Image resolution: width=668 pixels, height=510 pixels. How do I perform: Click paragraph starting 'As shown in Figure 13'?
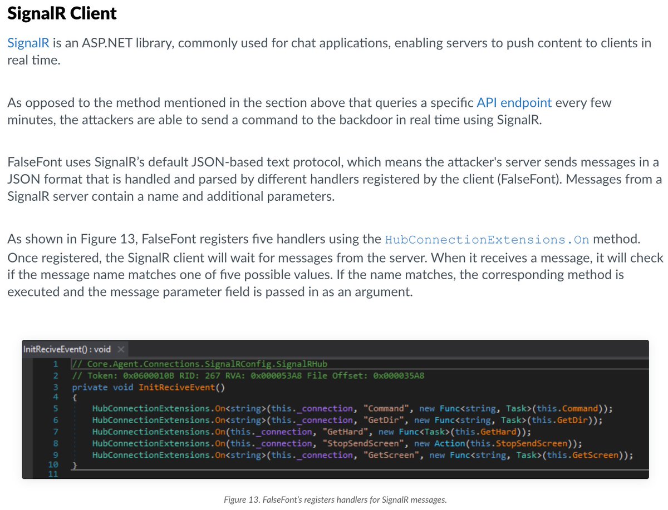(335, 266)
